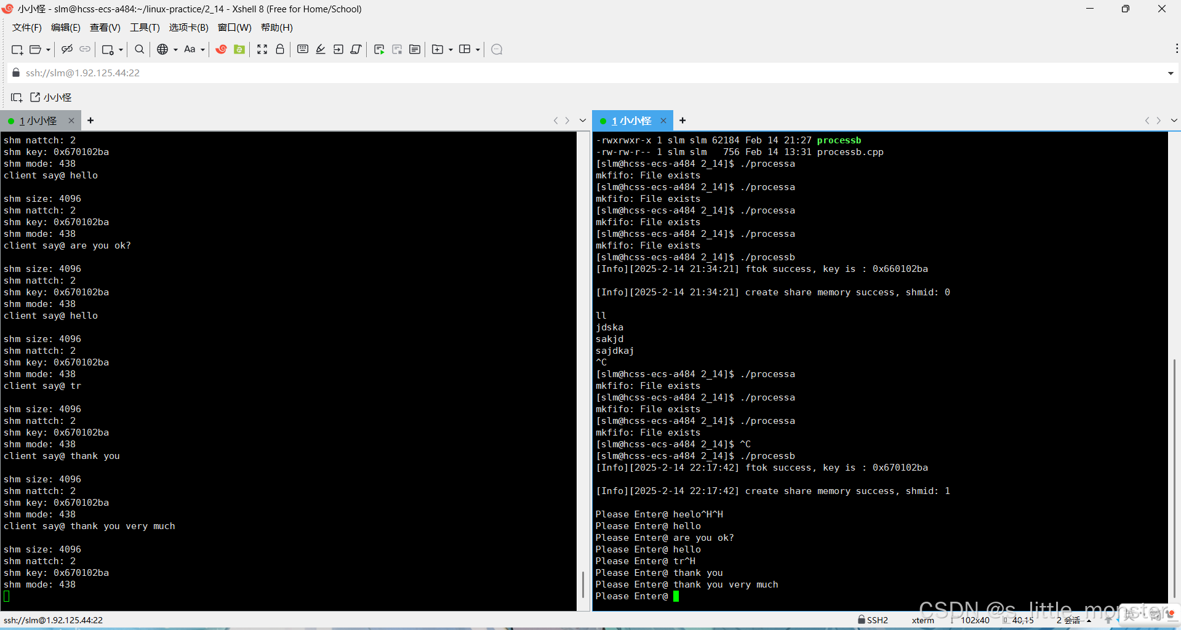
Task: Expand the font 'Aa' dropdown arrow
Action: coord(202,50)
